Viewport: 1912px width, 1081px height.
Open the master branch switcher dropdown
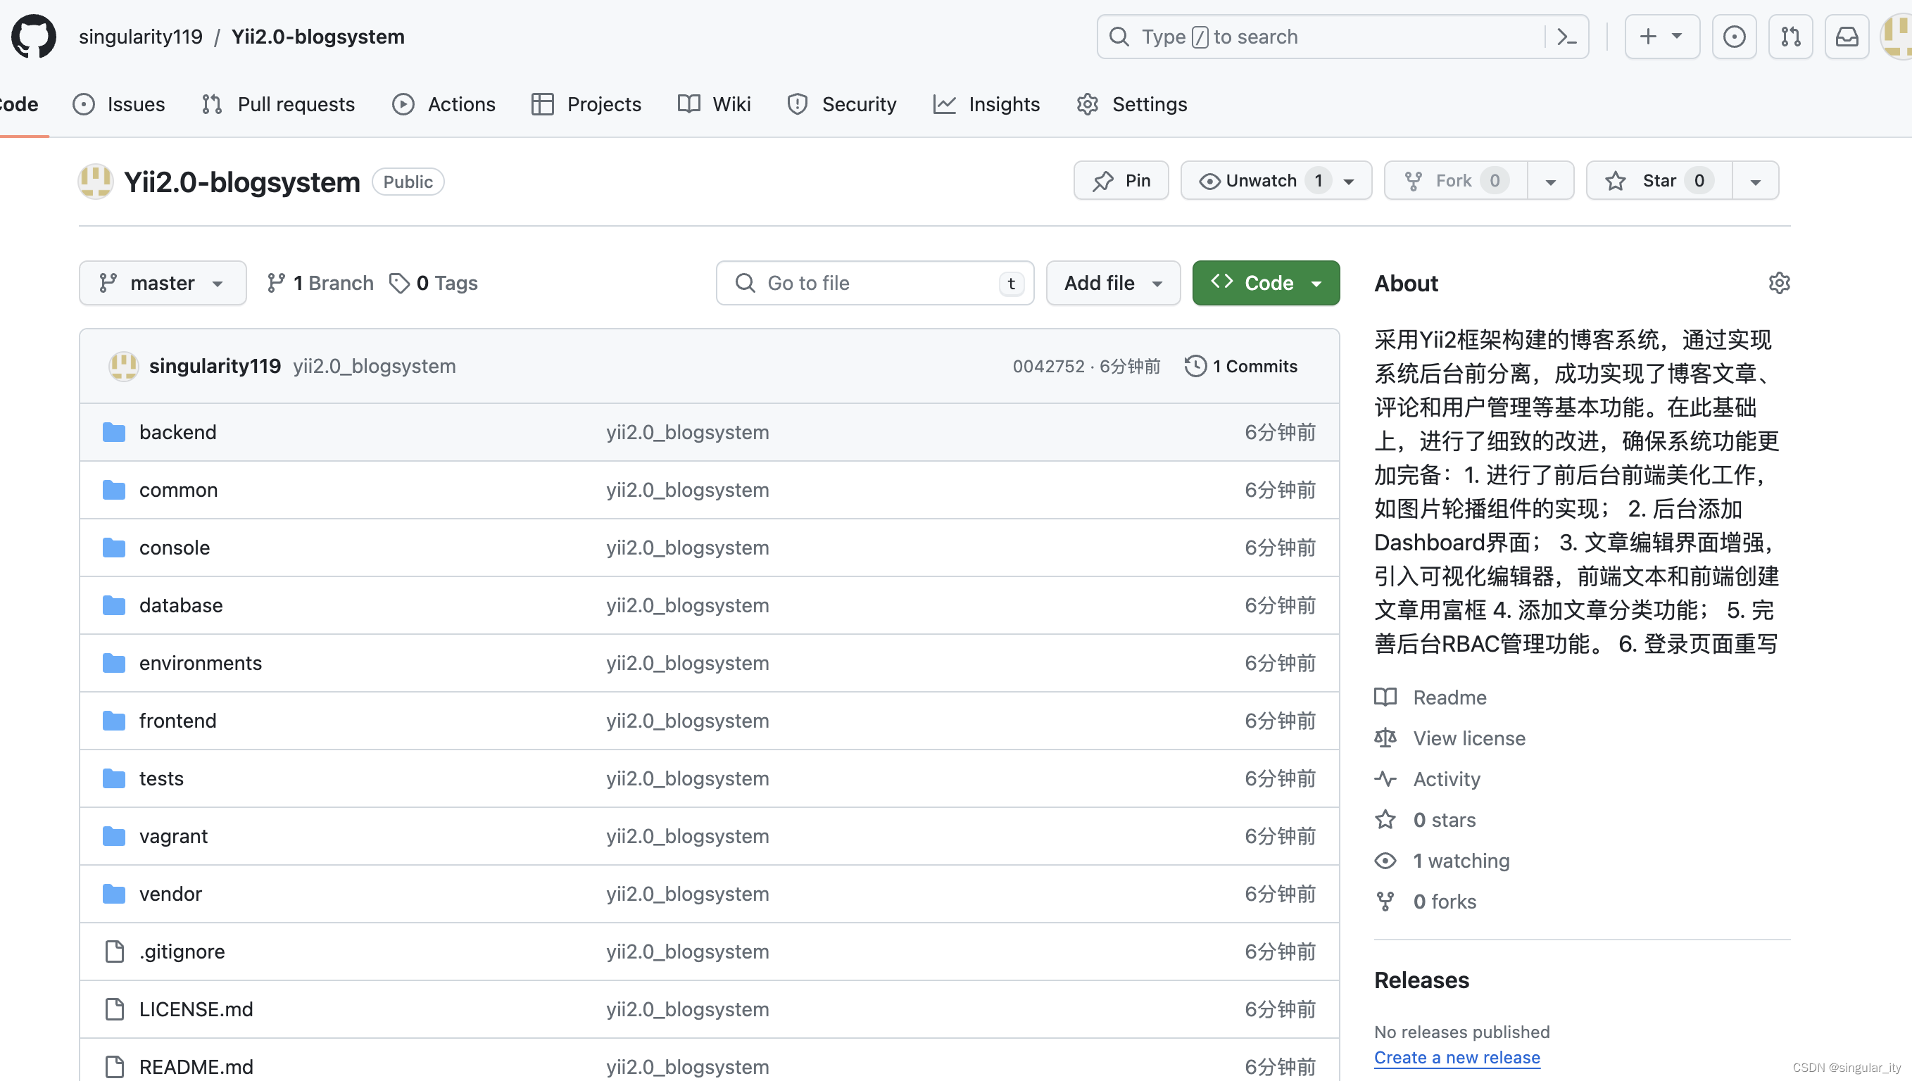[x=163, y=283]
